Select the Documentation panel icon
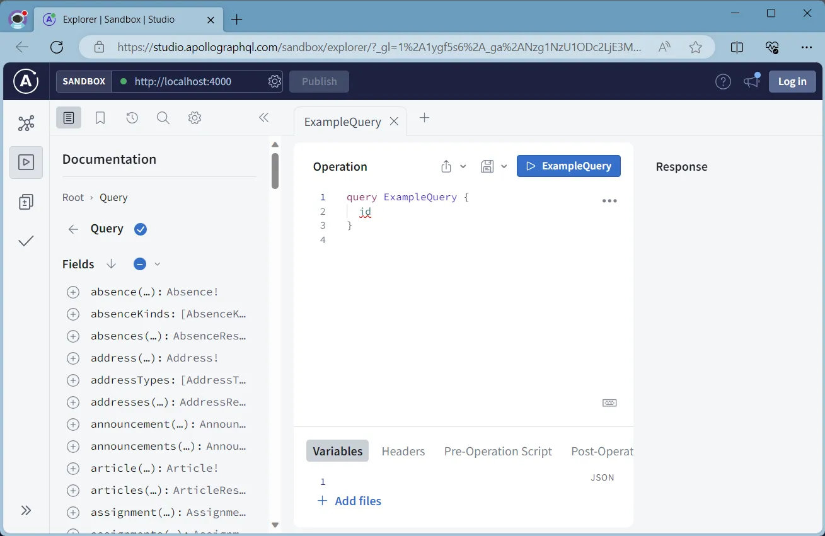825x536 pixels. pyautogui.click(x=69, y=118)
